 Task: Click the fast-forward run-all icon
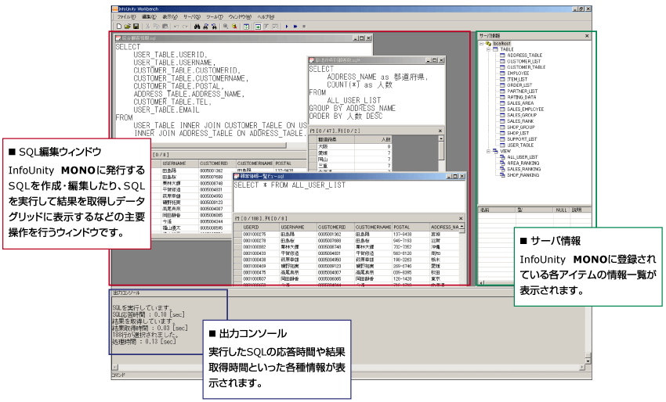coord(295,27)
